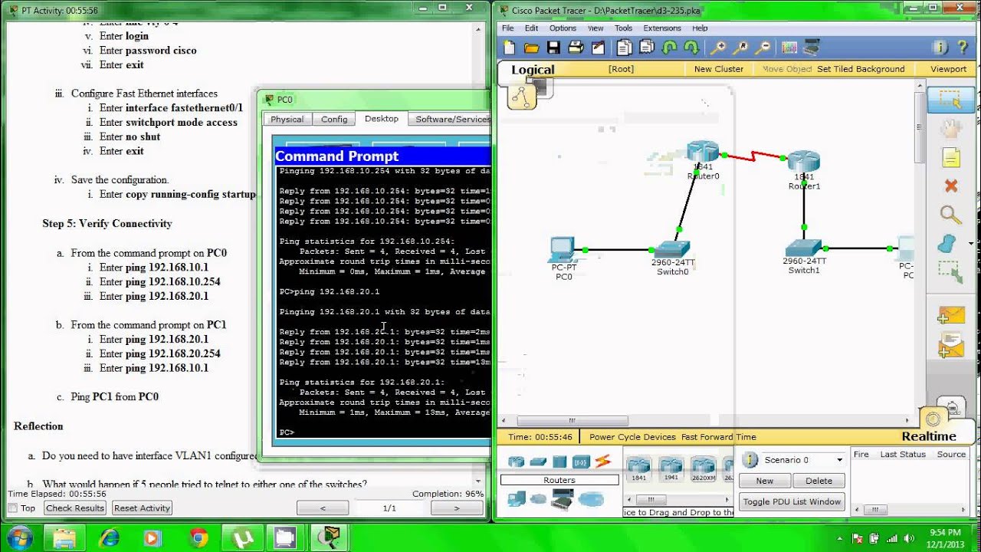
Task: Click the New Cluster button
Action: coord(718,69)
